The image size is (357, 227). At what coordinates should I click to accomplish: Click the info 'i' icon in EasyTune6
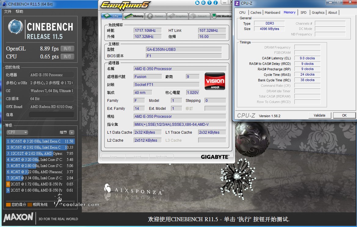coord(215,3)
